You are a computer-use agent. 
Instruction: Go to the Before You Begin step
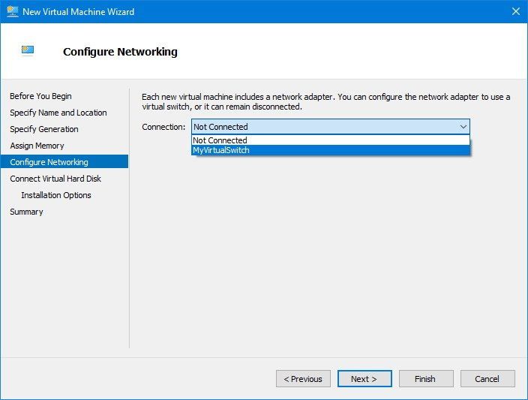pyautogui.click(x=40, y=96)
